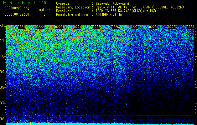The height and width of the screenshot is (125, 197).
Task: Click the 0230 time marker
Action: (190, 27)
